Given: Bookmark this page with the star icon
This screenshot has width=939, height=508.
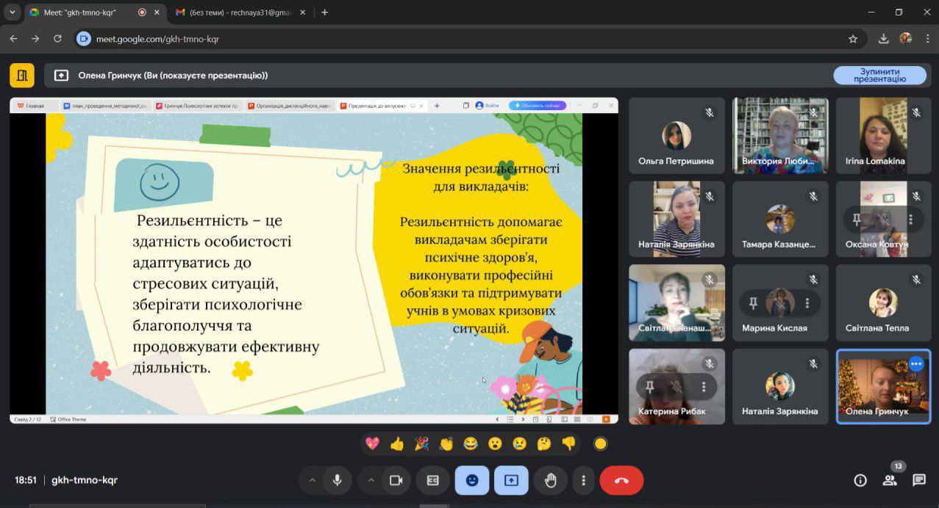Looking at the screenshot, I should pyautogui.click(x=853, y=39).
